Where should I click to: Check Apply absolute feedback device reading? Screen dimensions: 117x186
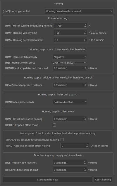coord(62,140)
